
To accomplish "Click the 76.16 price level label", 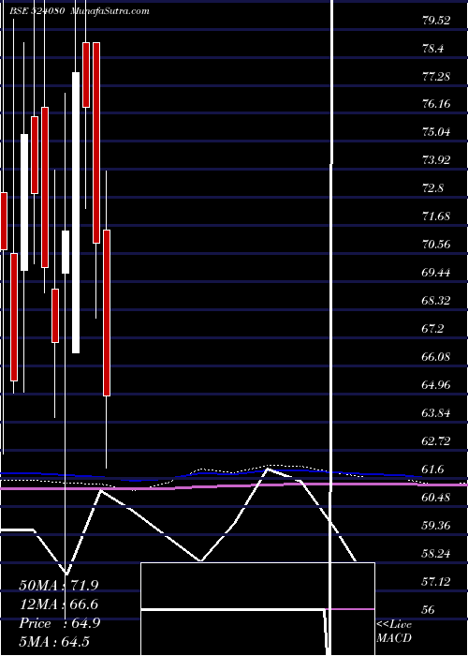I will click(436, 105).
